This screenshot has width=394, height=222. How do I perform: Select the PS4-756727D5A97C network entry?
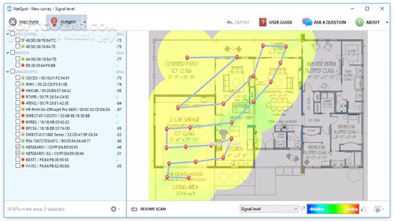point(58,141)
